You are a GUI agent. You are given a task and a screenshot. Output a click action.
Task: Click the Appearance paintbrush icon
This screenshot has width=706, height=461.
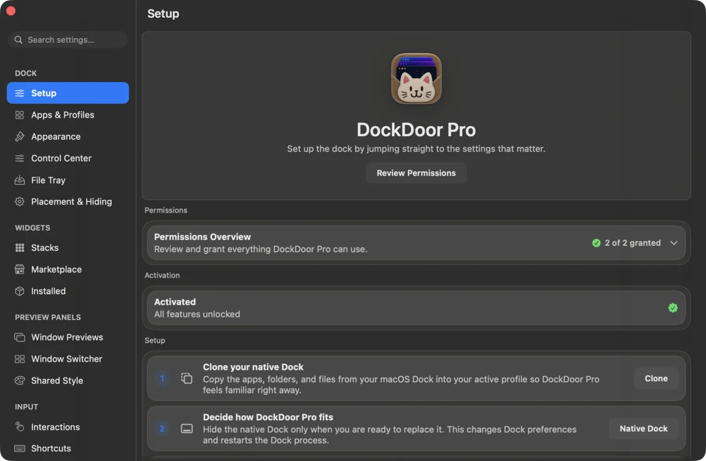(20, 137)
